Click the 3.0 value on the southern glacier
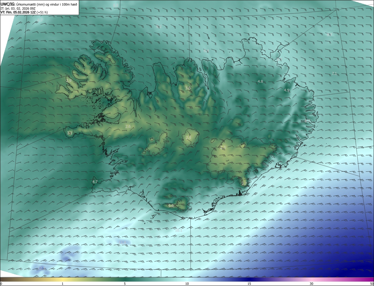The width and height of the screenshot is (374, 286). click(x=171, y=206)
